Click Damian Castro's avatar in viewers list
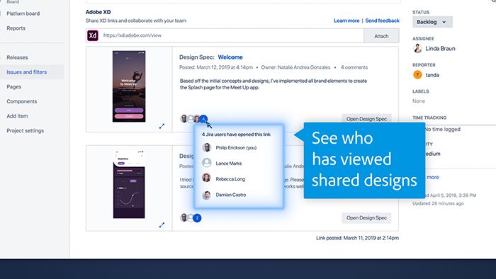 coord(207,195)
